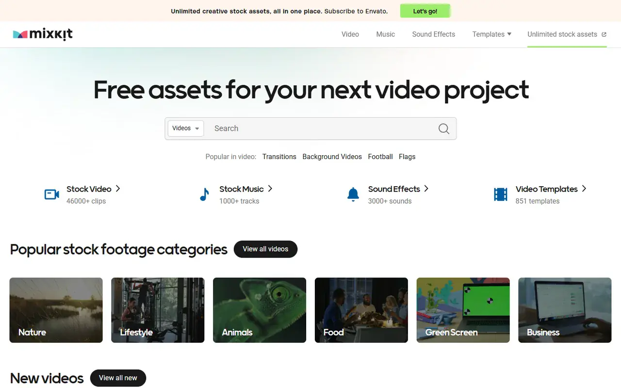Open the Food category thumbnail
The height and width of the screenshot is (388, 621).
[361, 310]
